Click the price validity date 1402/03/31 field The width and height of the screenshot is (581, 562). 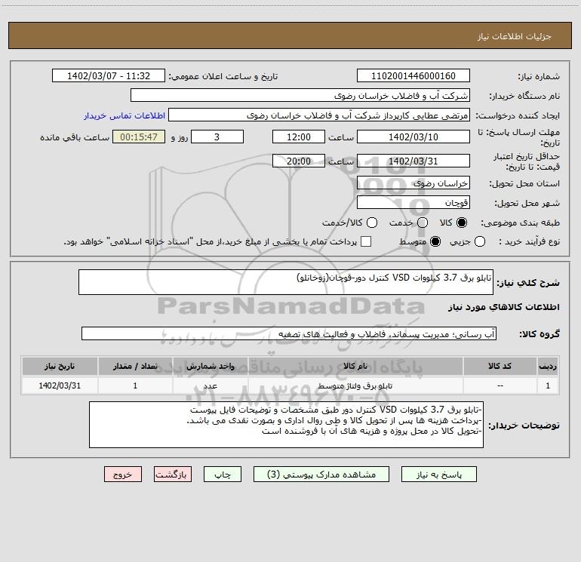point(413,161)
